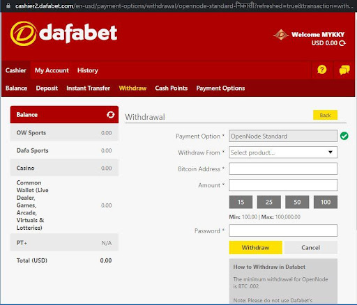This screenshot has height=305, width=357.
Task: Click the green verified checkmark icon
Action: 344,136
